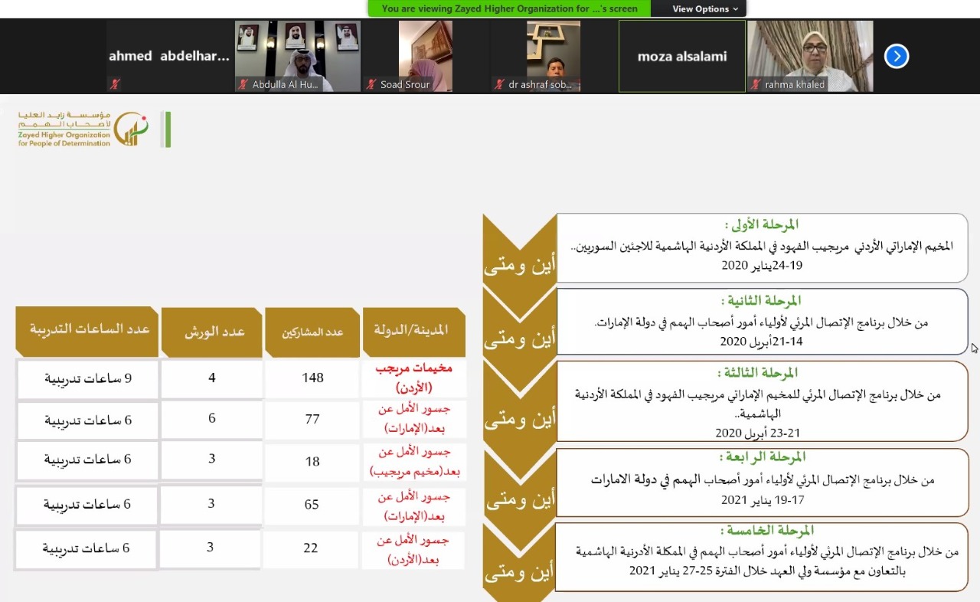Click the Zayed Higher Organization logo

coord(93,129)
